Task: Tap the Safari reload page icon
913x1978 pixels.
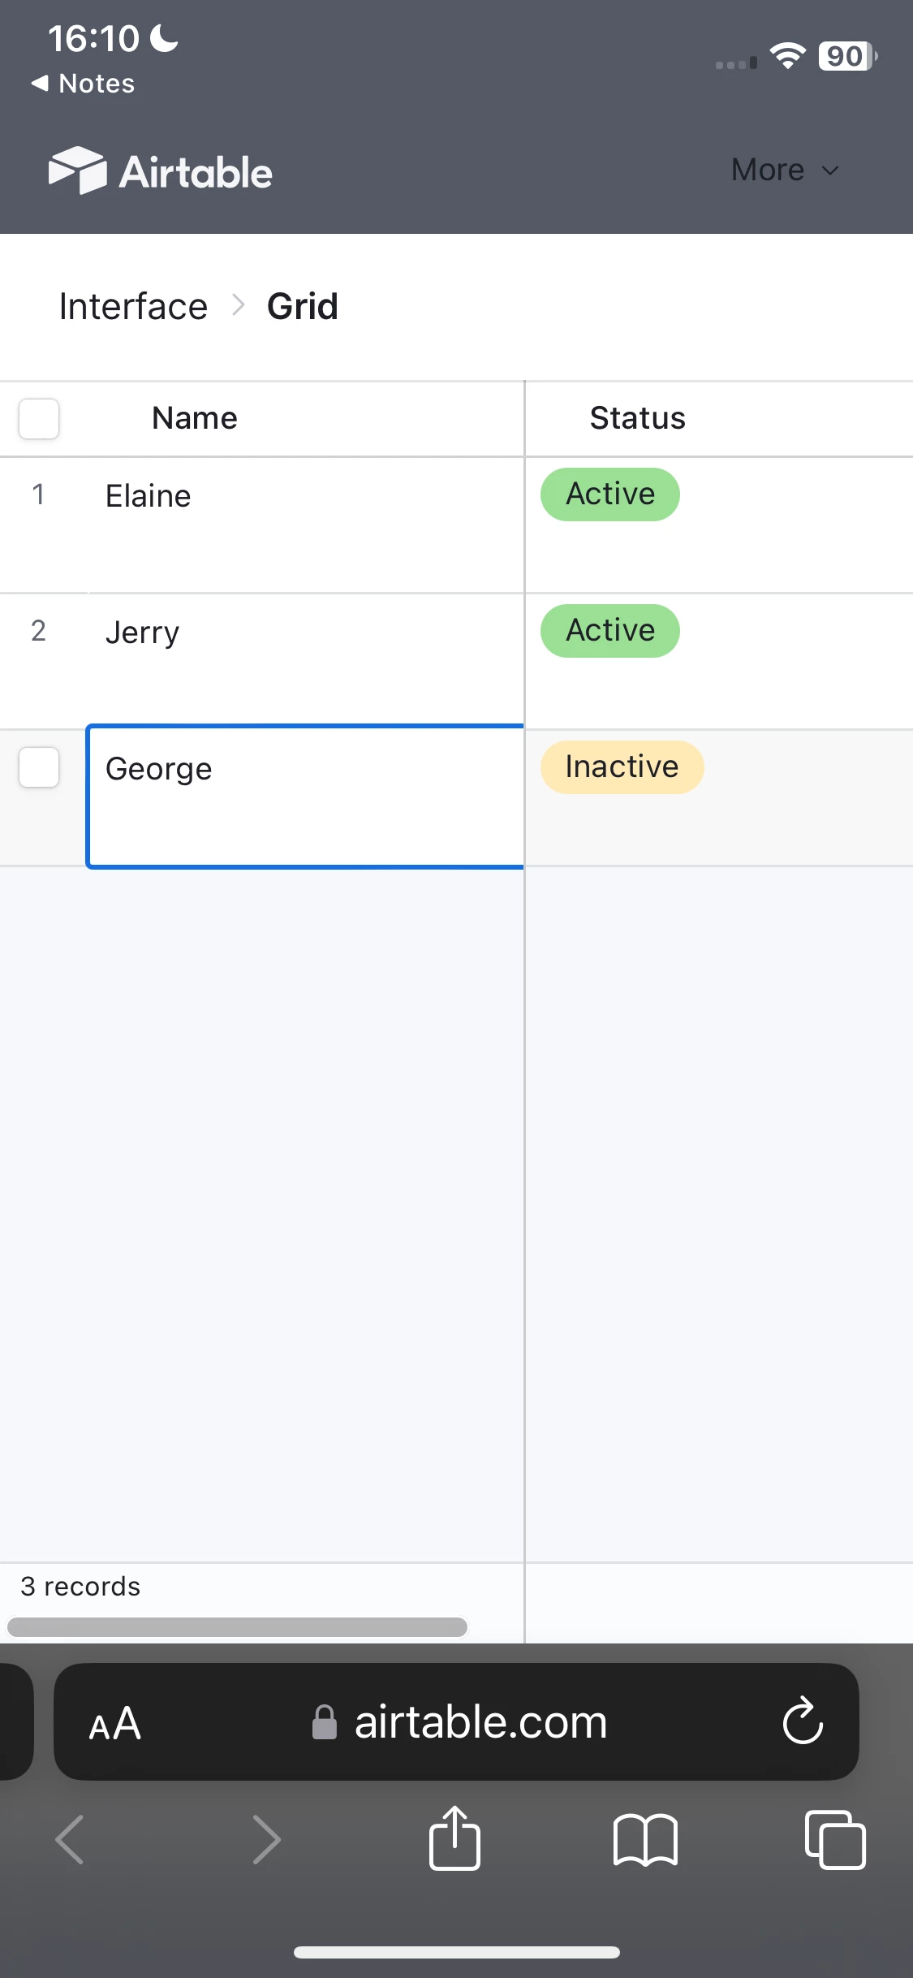Action: (802, 1721)
